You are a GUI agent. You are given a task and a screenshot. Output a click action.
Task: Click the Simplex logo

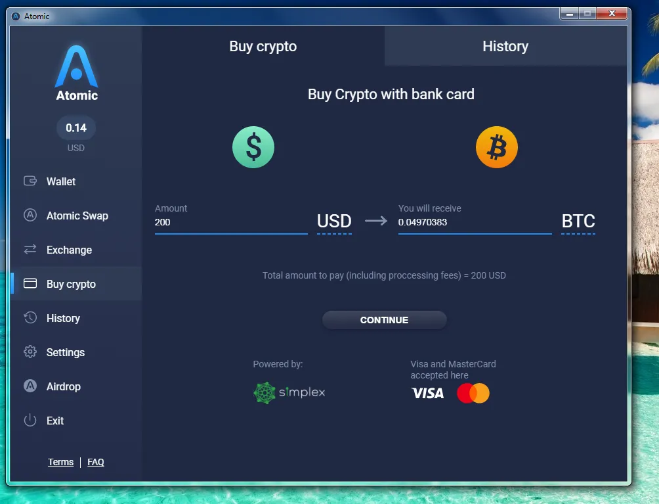289,392
